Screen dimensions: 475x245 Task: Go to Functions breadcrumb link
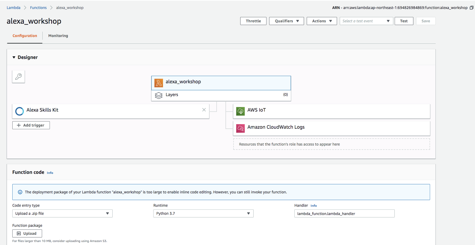coord(38,8)
